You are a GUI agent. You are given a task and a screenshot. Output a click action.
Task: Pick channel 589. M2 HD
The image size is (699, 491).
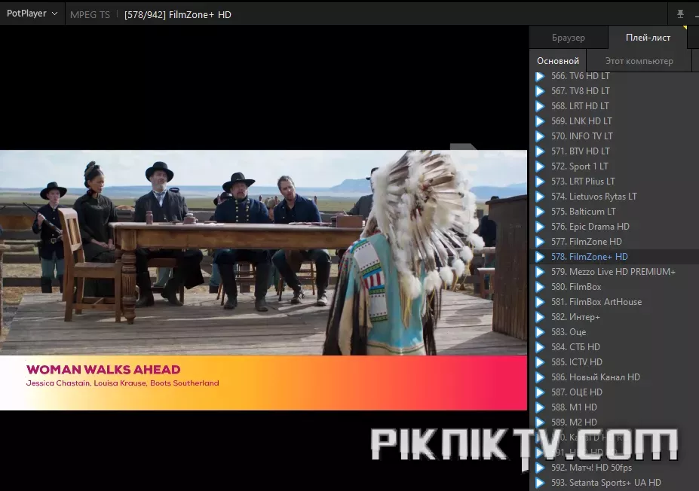pos(574,422)
